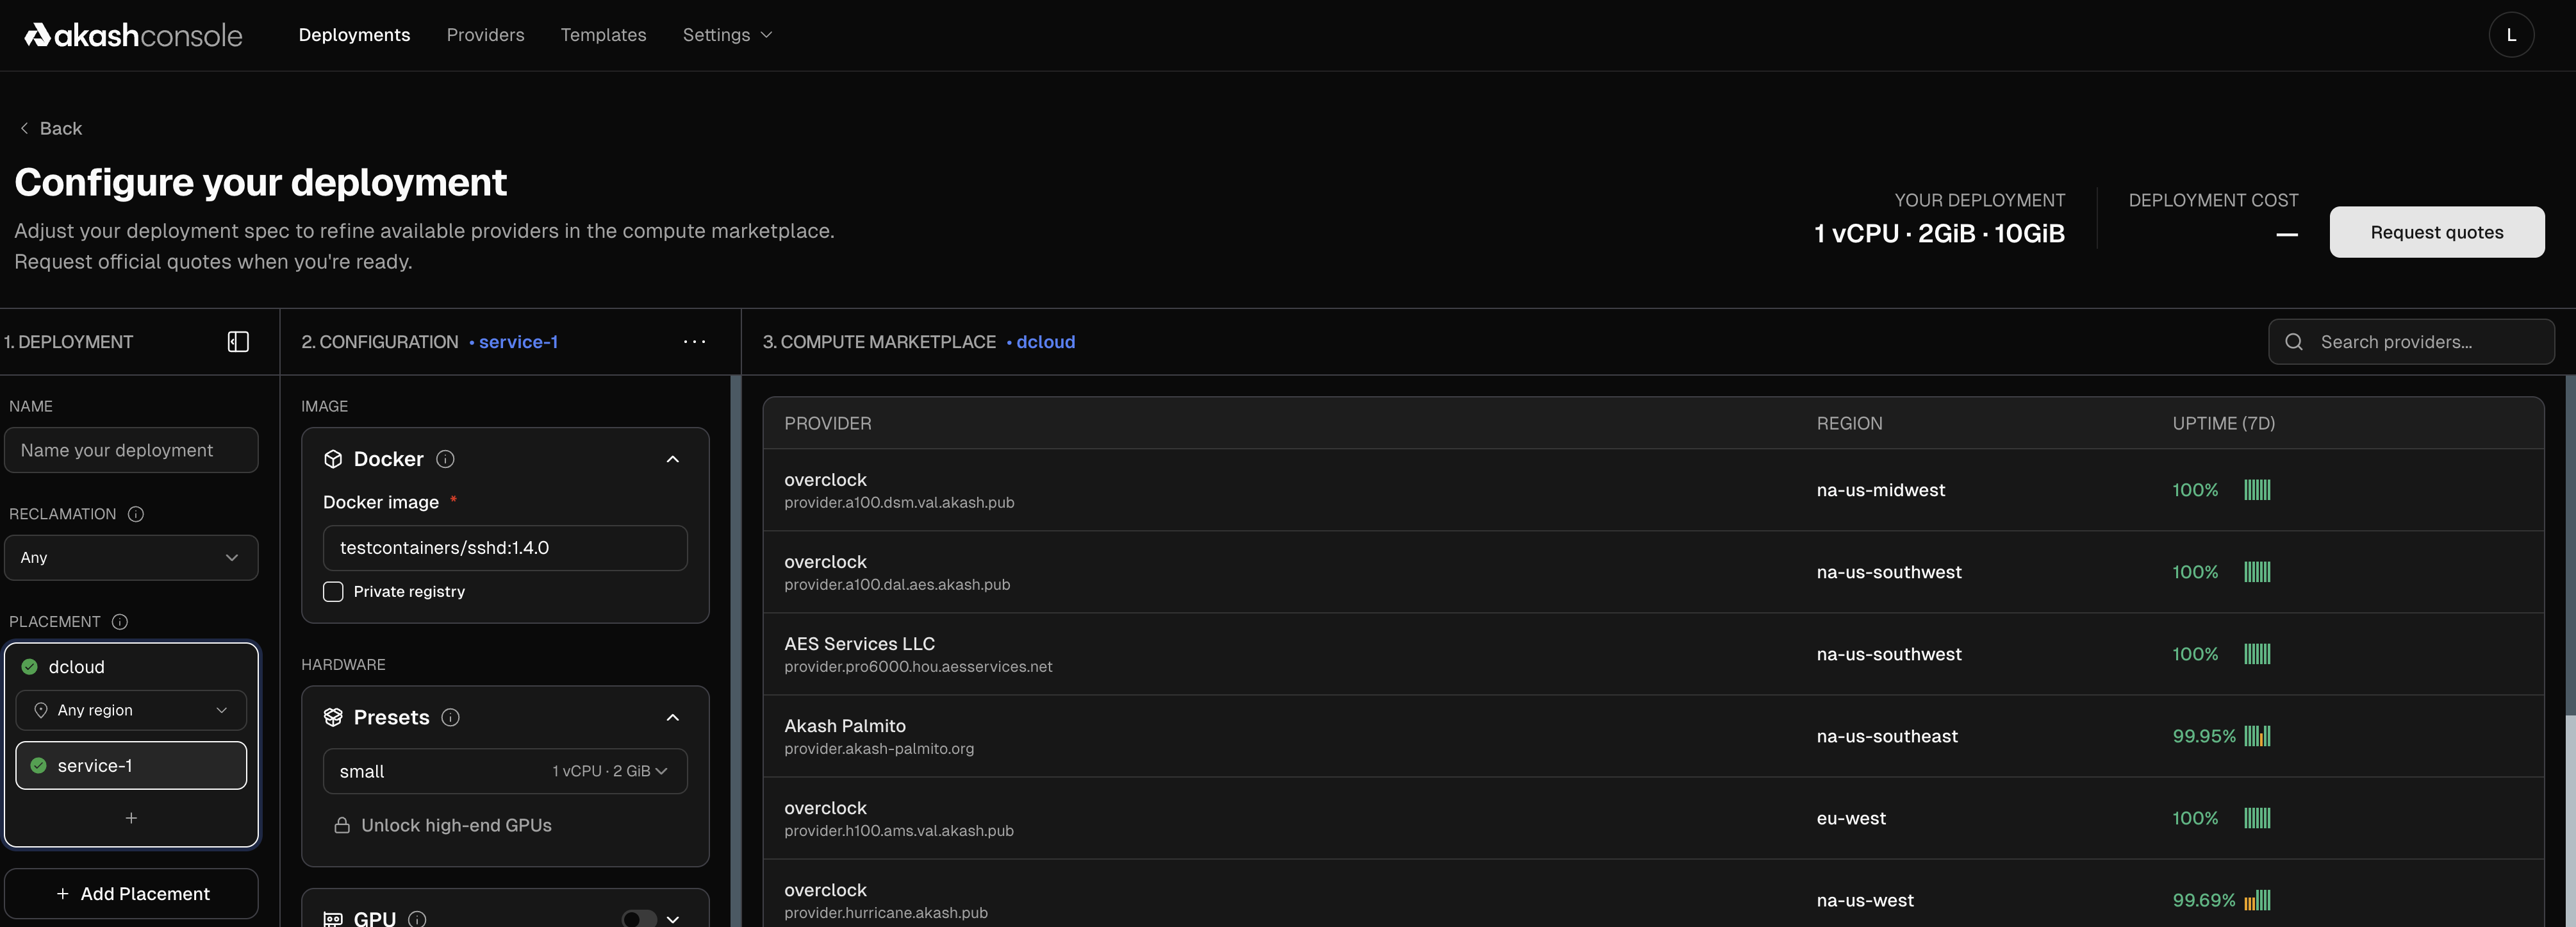Viewport: 2576px width, 927px height.
Task: Expand the GPU section
Action: tap(673, 919)
